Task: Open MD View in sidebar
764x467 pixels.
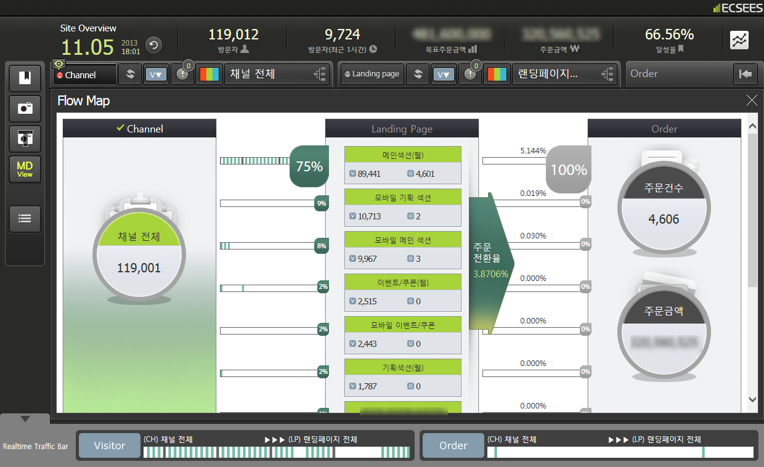Action: [x=25, y=169]
